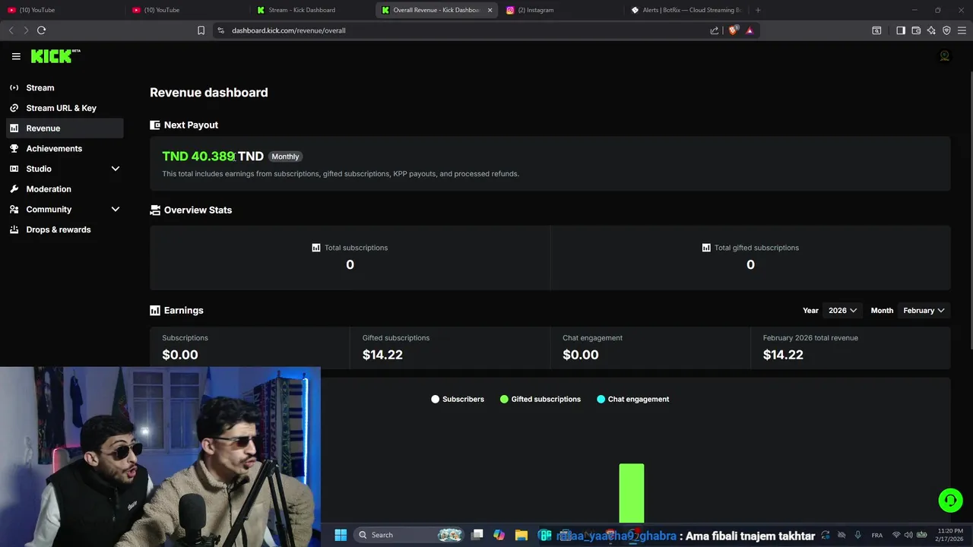This screenshot has width=973, height=547.
Task: Share this page with the share icon
Action: click(714, 30)
